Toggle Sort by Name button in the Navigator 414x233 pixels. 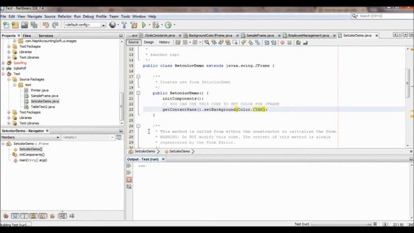coord(63,216)
